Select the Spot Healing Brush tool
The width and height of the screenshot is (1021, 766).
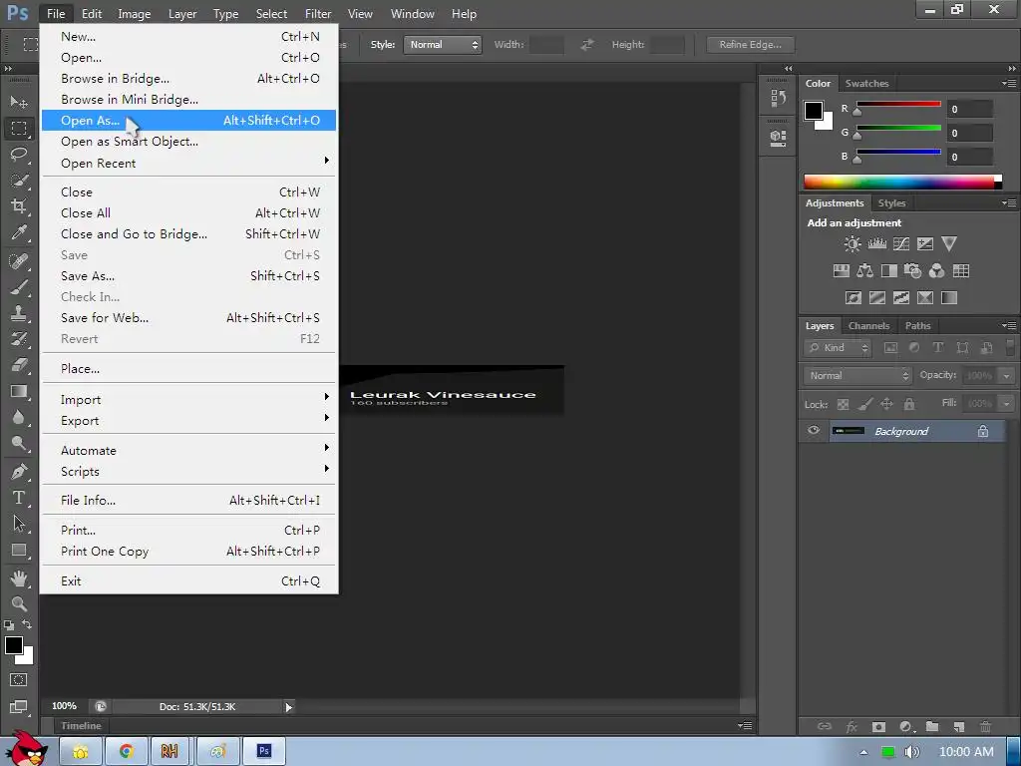tap(19, 261)
